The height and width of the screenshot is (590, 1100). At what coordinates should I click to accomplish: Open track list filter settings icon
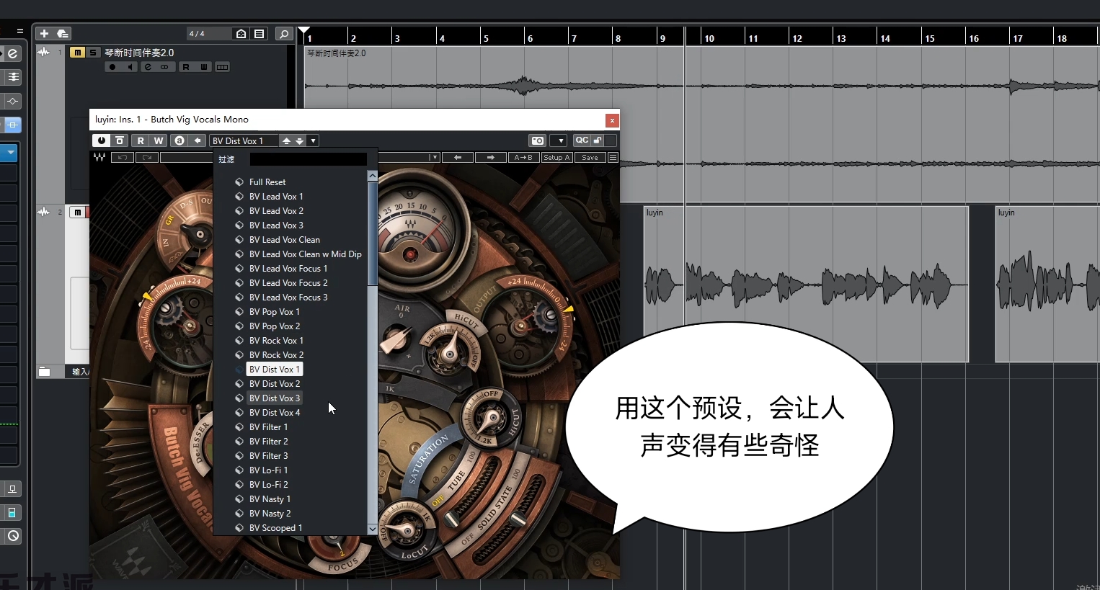tap(260, 34)
